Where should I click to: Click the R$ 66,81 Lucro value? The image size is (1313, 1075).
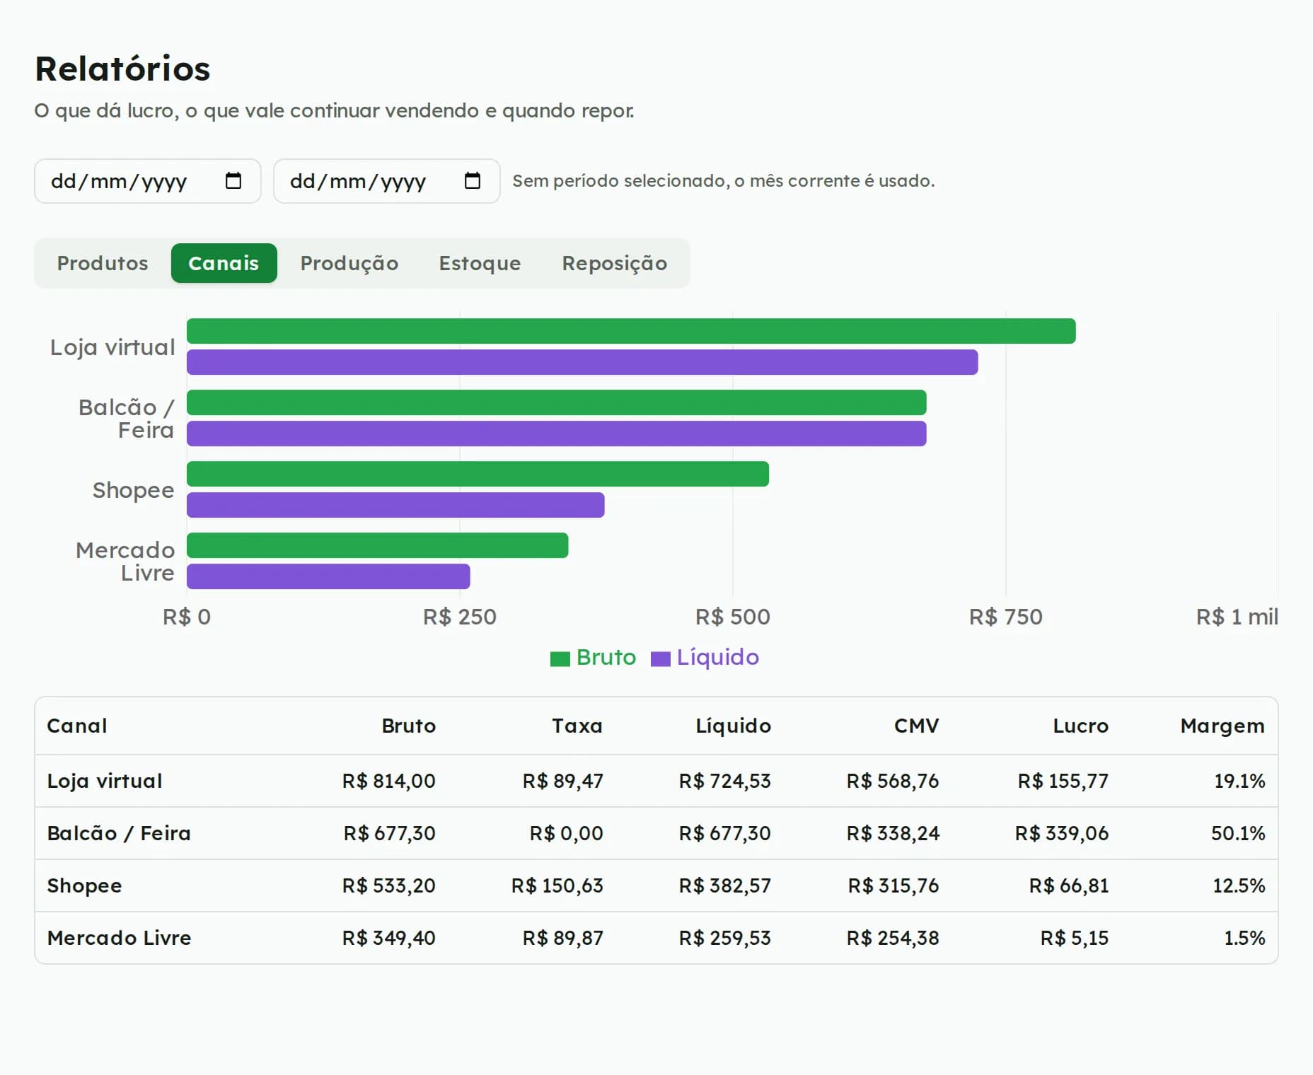pos(1069,885)
